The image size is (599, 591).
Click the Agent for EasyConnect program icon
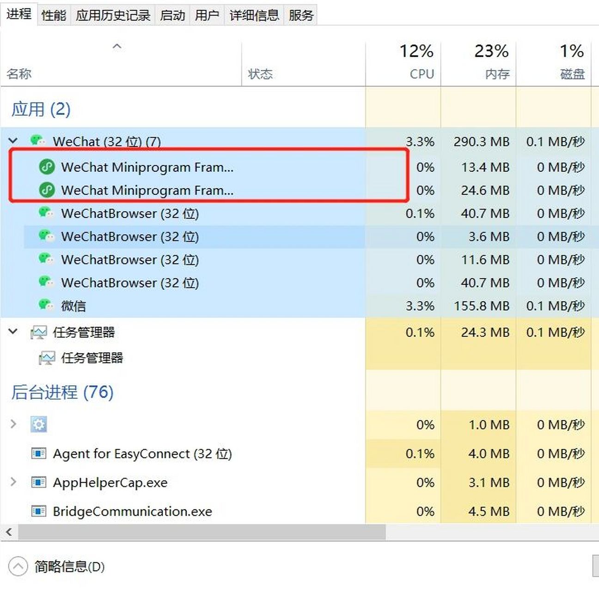[38, 453]
